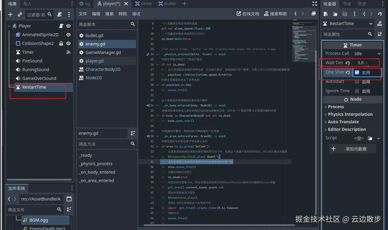Go to previous object in inspector

click(x=364, y=14)
